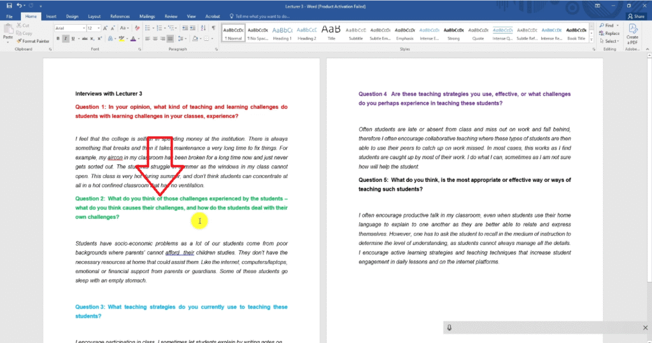Click the Sort icon in Paragraph group
The image size is (652, 343).
coord(203,29)
